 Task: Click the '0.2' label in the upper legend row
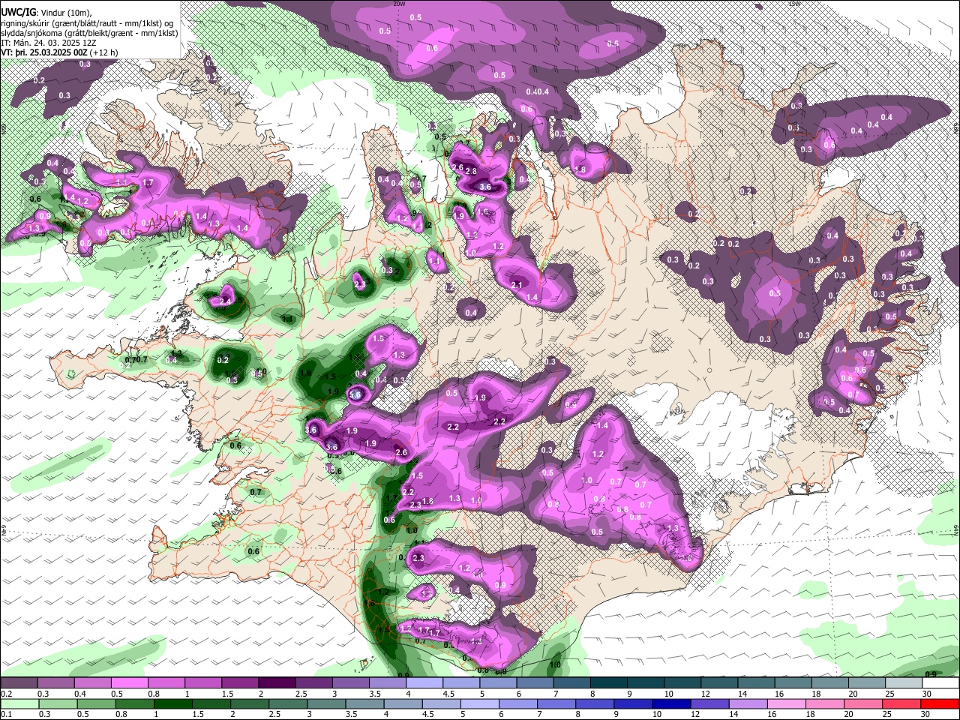pyautogui.click(x=7, y=694)
